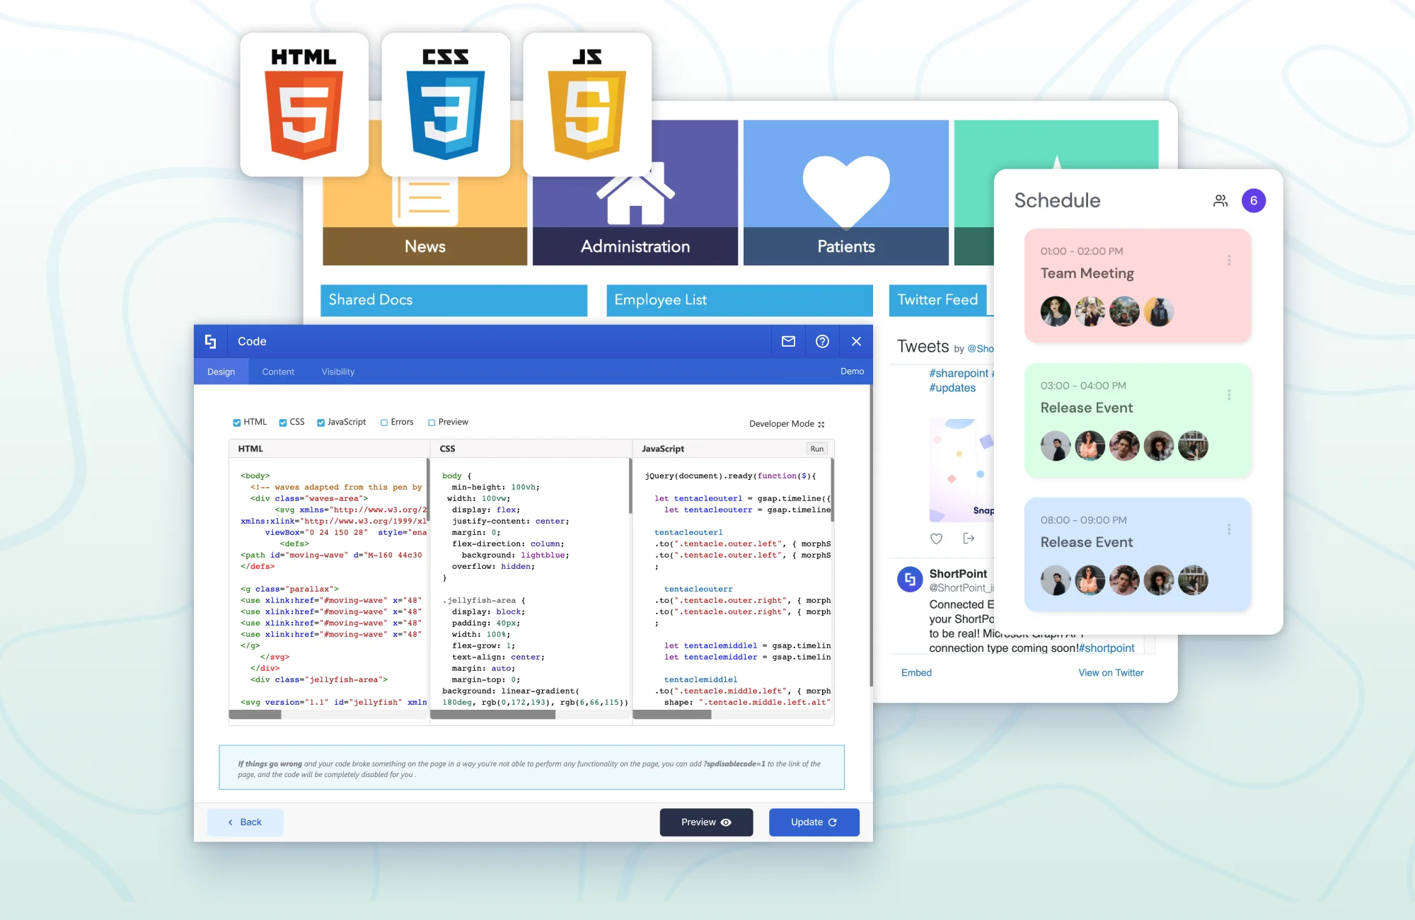Click the mail icon in Code header
This screenshot has width=1415, height=920.
click(788, 341)
